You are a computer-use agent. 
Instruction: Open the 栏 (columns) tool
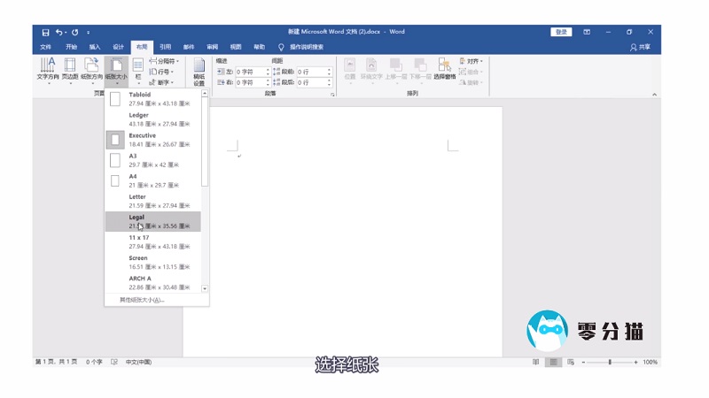pyautogui.click(x=138, y=69)
